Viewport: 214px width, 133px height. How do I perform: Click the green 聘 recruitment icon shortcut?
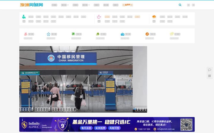coord(73,34)
